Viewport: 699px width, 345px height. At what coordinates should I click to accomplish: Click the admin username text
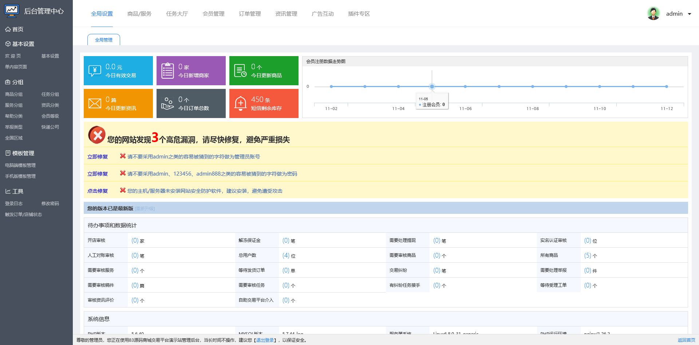(674, 14)
